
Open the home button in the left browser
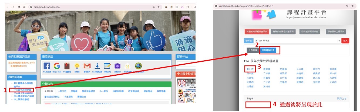pos(24,7)
